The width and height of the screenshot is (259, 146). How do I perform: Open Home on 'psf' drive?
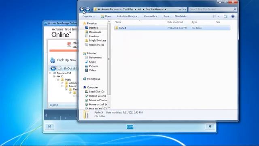(98, 105)
